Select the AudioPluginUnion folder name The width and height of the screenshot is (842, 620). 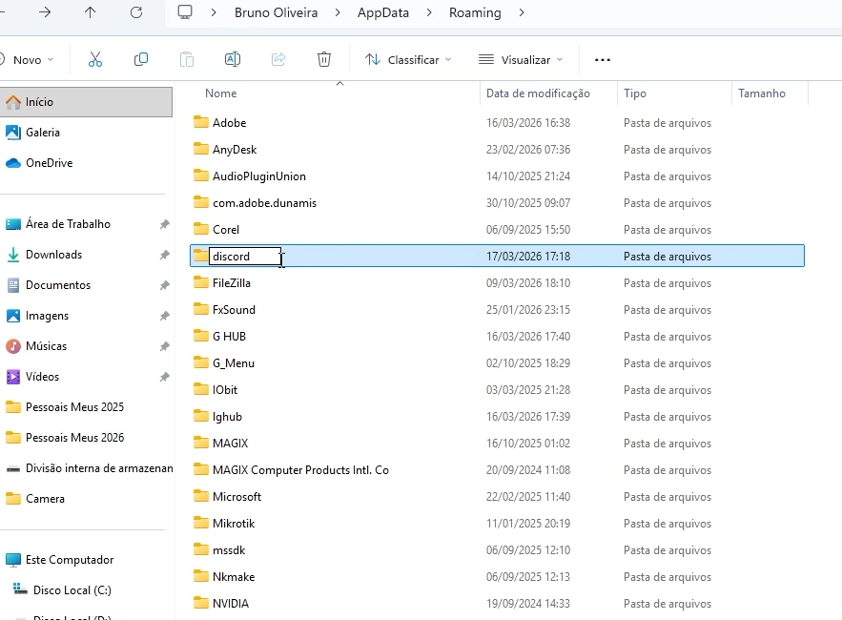258,176
